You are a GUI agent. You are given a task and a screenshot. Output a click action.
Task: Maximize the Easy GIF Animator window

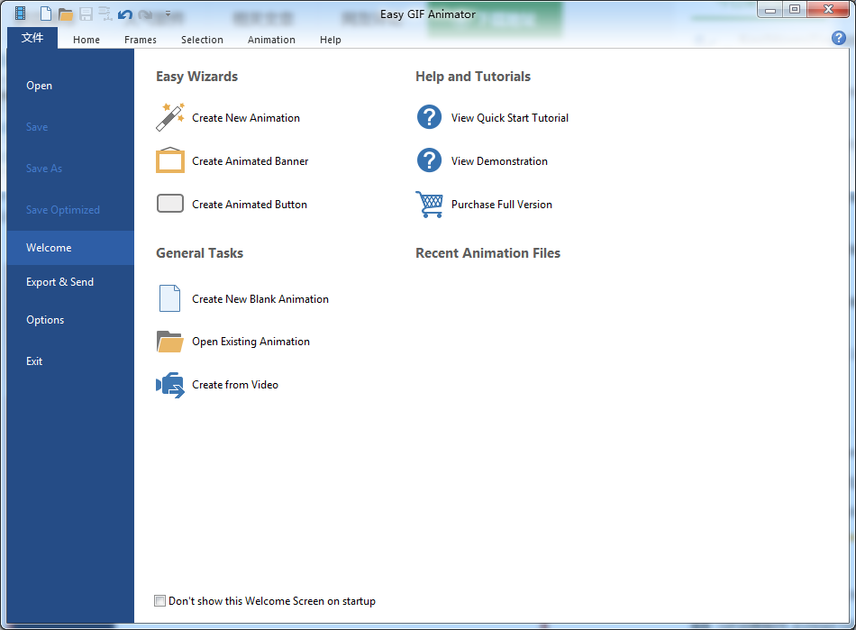click(x=795, y=9)
